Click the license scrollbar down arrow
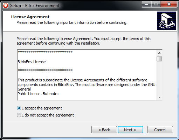179x140 pixels. pyautogui.click(x=159, y=97)
